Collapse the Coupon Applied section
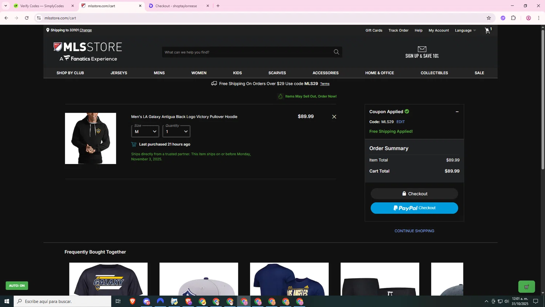 pos(457,112)
